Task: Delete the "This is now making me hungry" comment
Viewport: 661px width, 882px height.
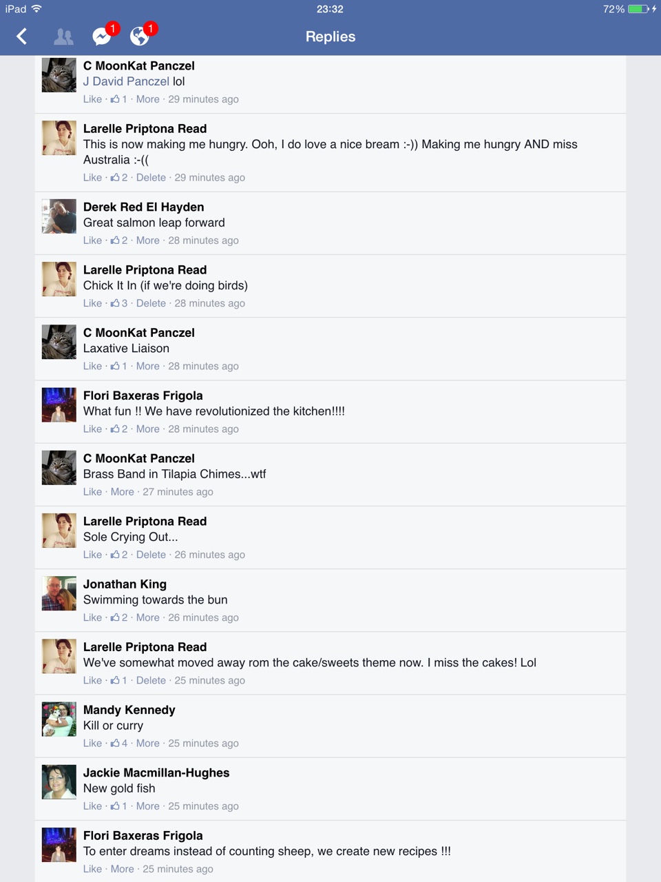Action: click(151, 178)
